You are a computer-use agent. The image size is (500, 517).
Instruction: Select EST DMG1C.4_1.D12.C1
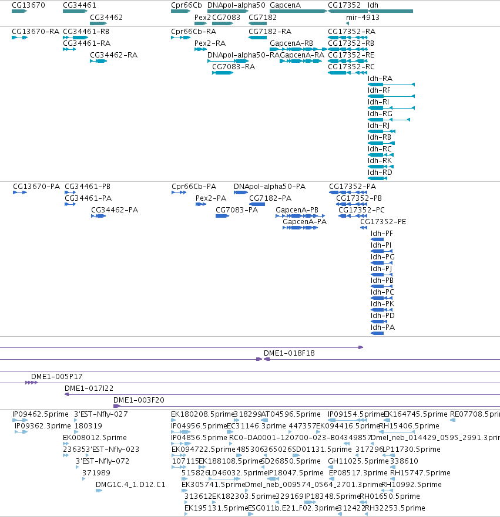coord(99,491)
